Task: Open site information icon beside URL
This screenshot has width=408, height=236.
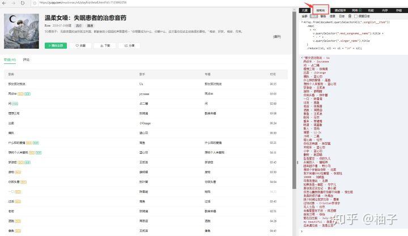Action: [35, 3]
